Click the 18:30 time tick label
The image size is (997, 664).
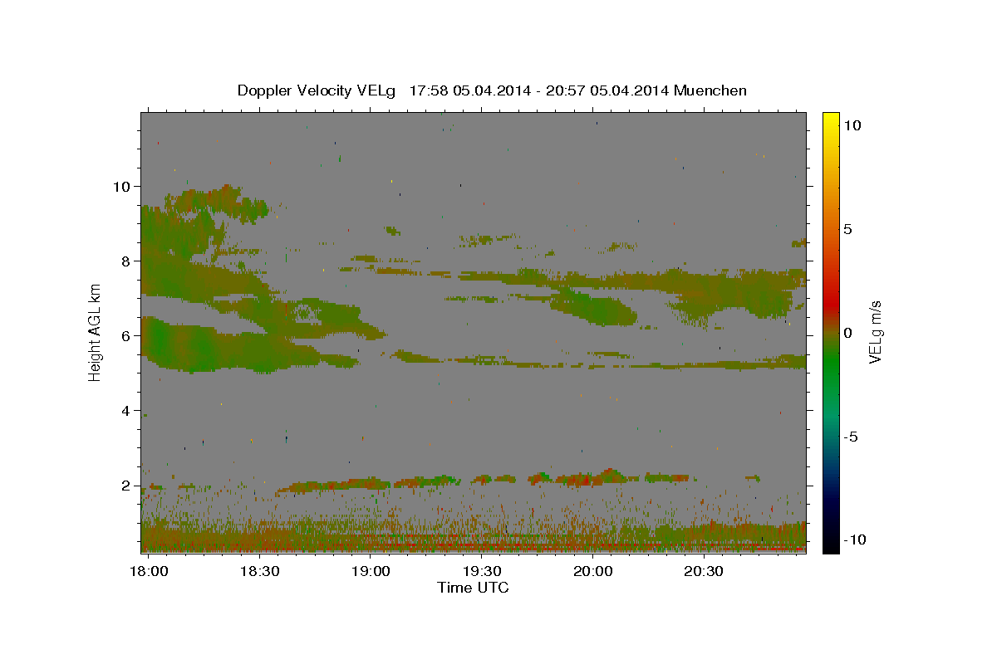click(259, 571)
